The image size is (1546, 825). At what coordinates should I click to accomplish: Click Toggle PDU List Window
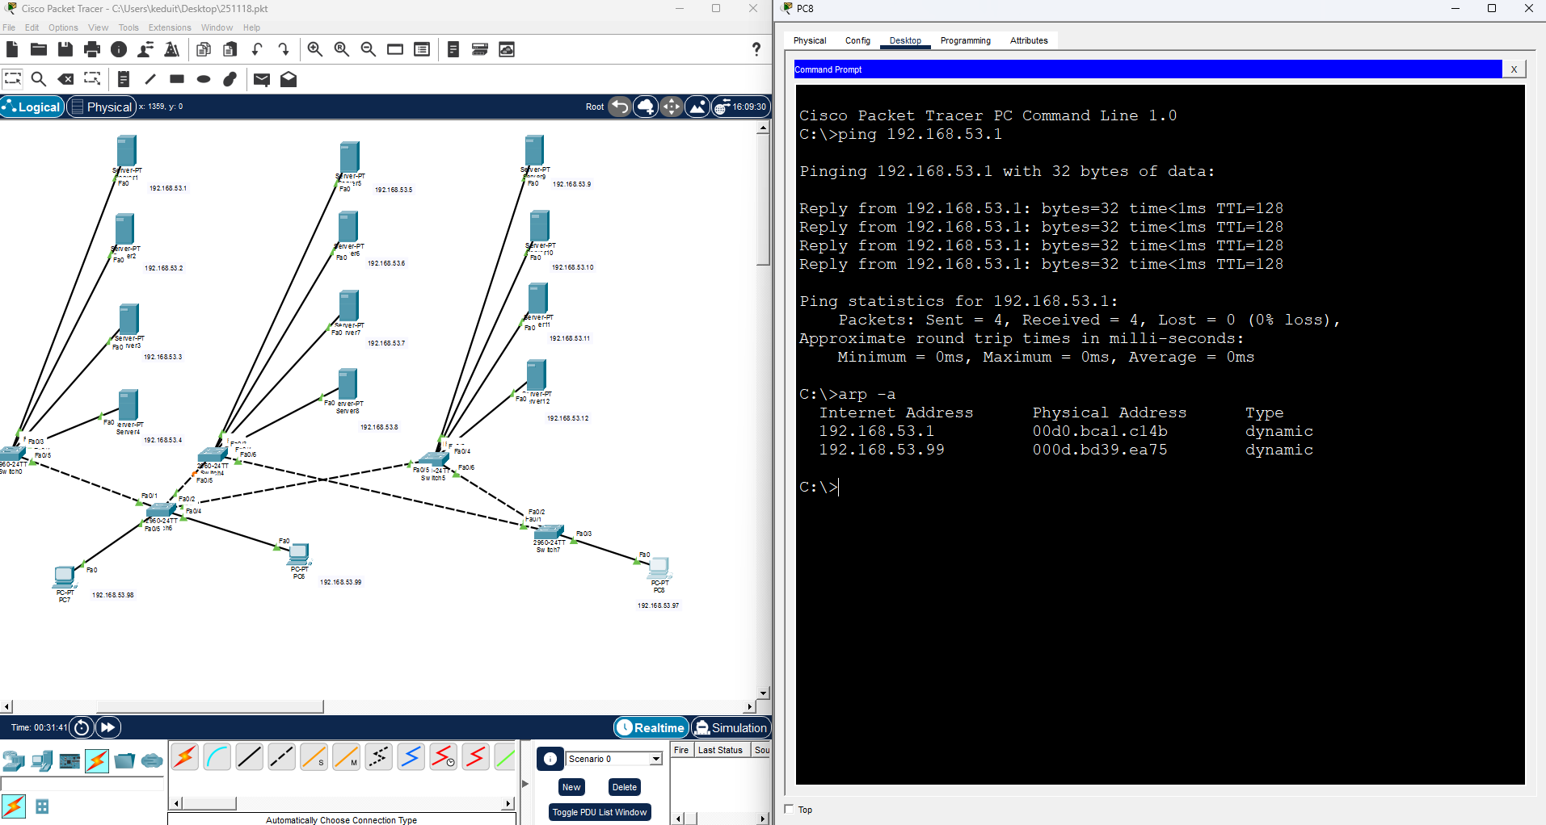(x=600, y=812)
